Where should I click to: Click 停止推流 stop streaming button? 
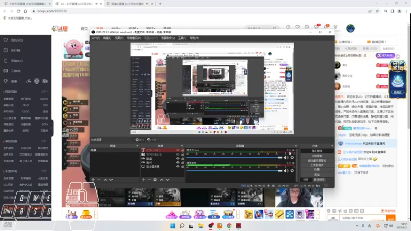click(x=317, y=151)
